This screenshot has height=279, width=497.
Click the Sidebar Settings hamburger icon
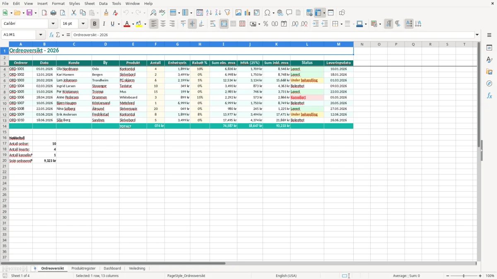[x=489, y=35]
